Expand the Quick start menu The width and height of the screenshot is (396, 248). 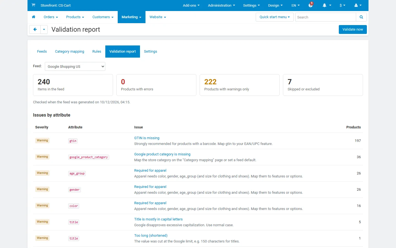pyautogui.click(x=275, y=17)
